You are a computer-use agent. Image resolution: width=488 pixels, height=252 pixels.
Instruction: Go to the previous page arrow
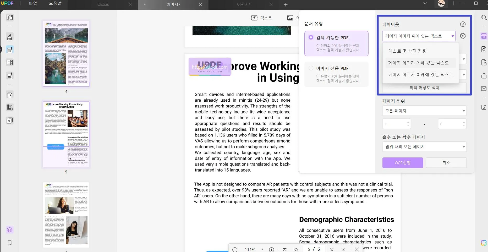click(x=296, y=249)
